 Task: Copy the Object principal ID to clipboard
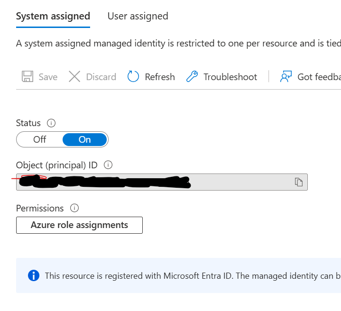[x=299, y=182]
